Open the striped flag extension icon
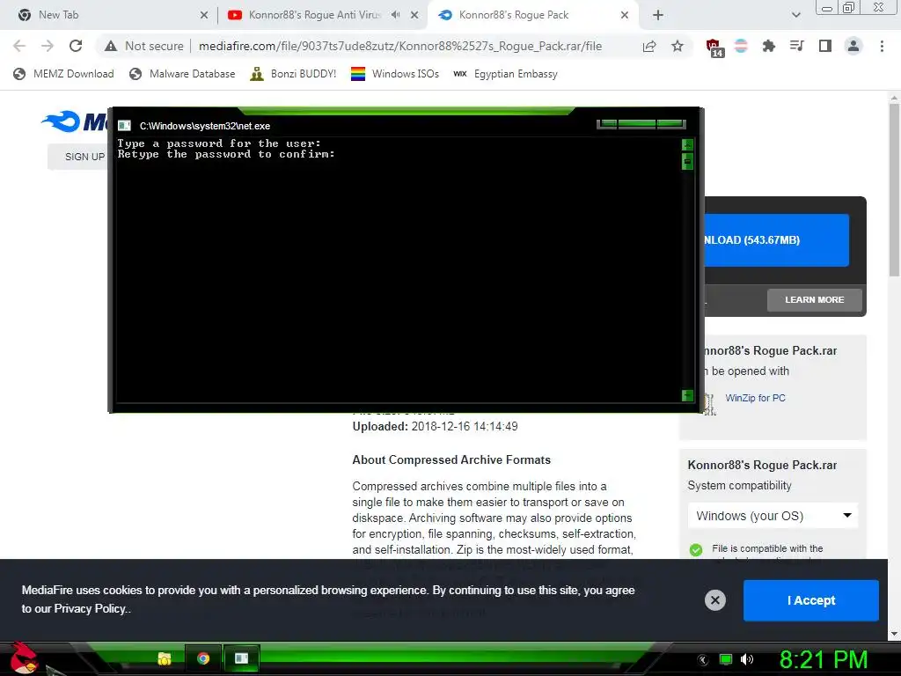The height and width of the screenshot is (676, 901). 741,46
